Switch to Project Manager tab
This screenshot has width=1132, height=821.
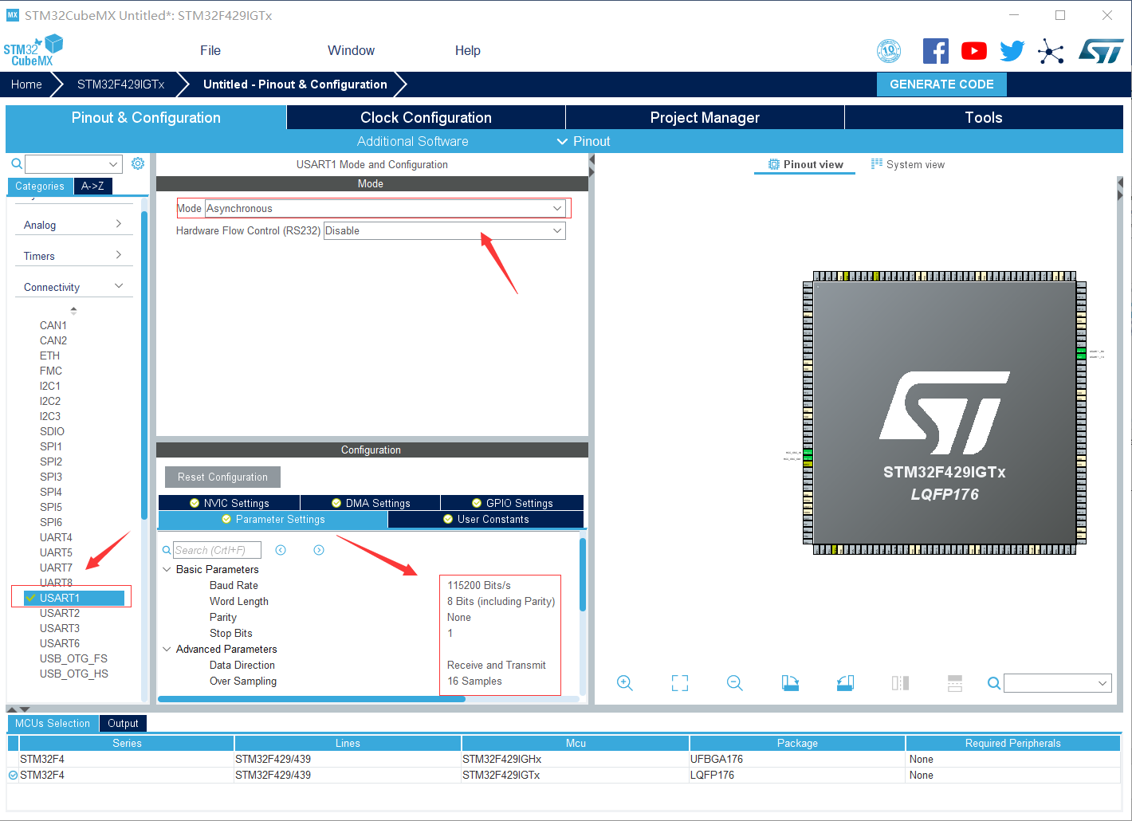(705, 117)
